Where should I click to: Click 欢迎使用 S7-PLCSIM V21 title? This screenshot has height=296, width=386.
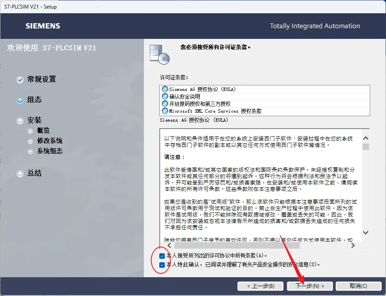tap(51, 48)
